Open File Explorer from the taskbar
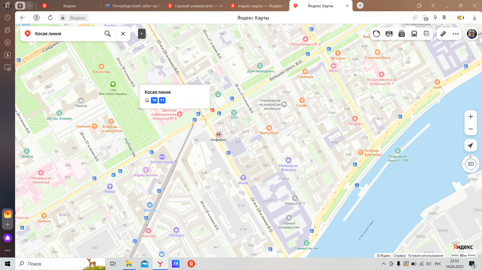The image size is (482, 270). click(129, 264)
